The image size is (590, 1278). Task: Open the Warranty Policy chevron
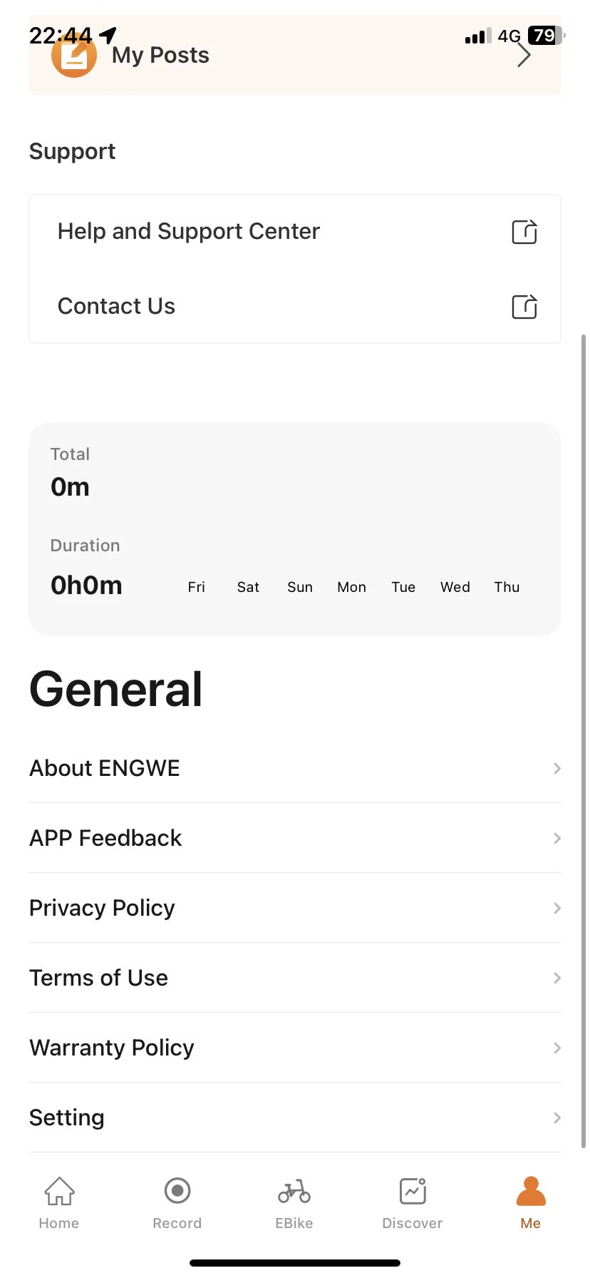[x=557, y=1048]
